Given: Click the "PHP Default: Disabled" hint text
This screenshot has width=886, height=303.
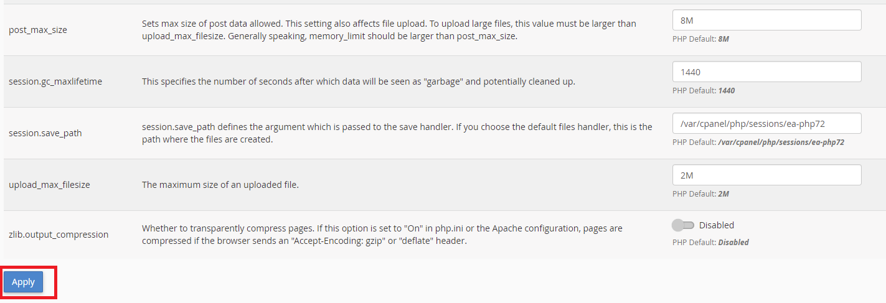Looking at the screenshot, I should point(710,242).
